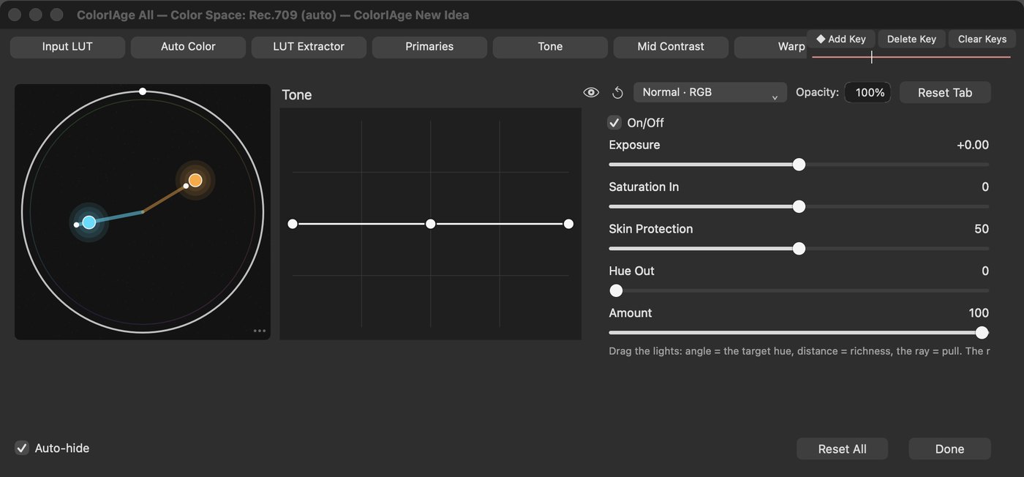Viewport: 1024px width, 477px height.
Task: Click the right point of the tone curve
Action: [568, 224]
